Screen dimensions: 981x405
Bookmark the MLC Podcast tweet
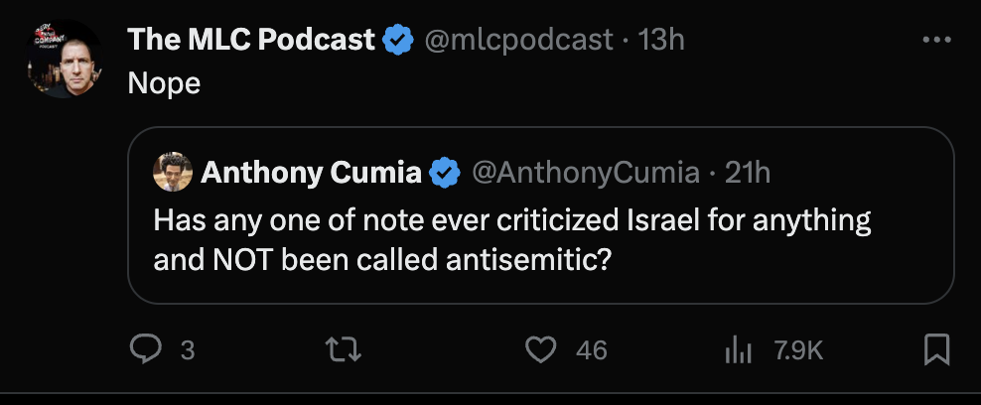[x=936, y=349]
